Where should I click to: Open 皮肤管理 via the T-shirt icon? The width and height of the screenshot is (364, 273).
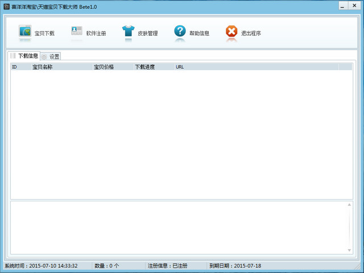[128, 32]
